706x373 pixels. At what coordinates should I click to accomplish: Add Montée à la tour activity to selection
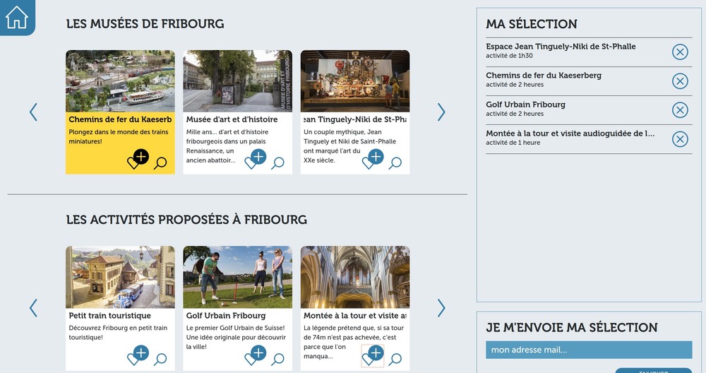tap(373, 355)
